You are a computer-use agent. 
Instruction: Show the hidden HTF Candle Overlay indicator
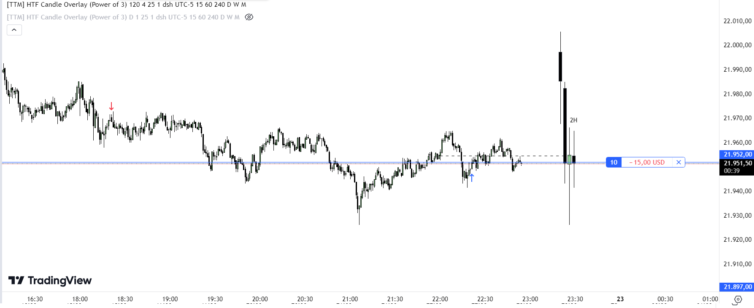coord(249,17)
